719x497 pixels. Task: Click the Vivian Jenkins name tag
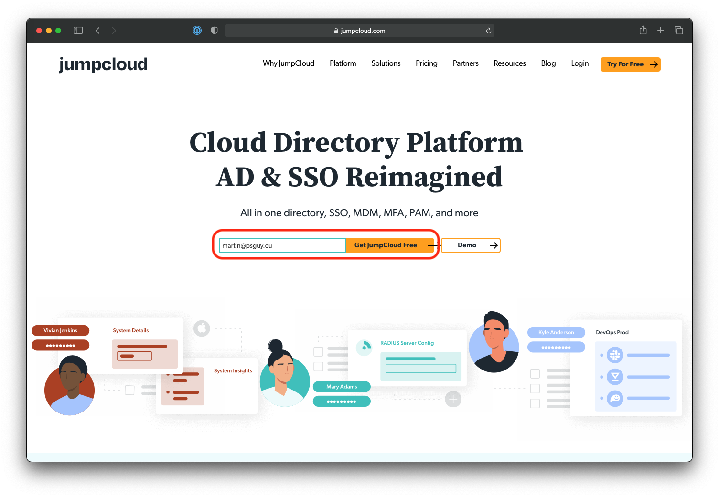(60, 330)
